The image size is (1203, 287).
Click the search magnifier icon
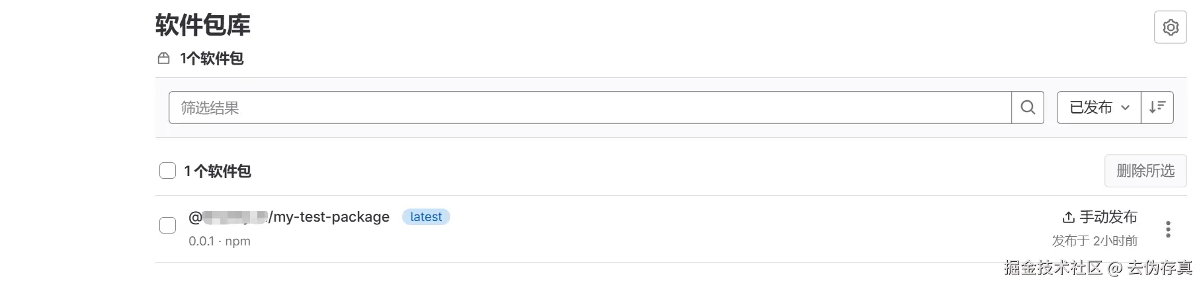[1027, 108]
